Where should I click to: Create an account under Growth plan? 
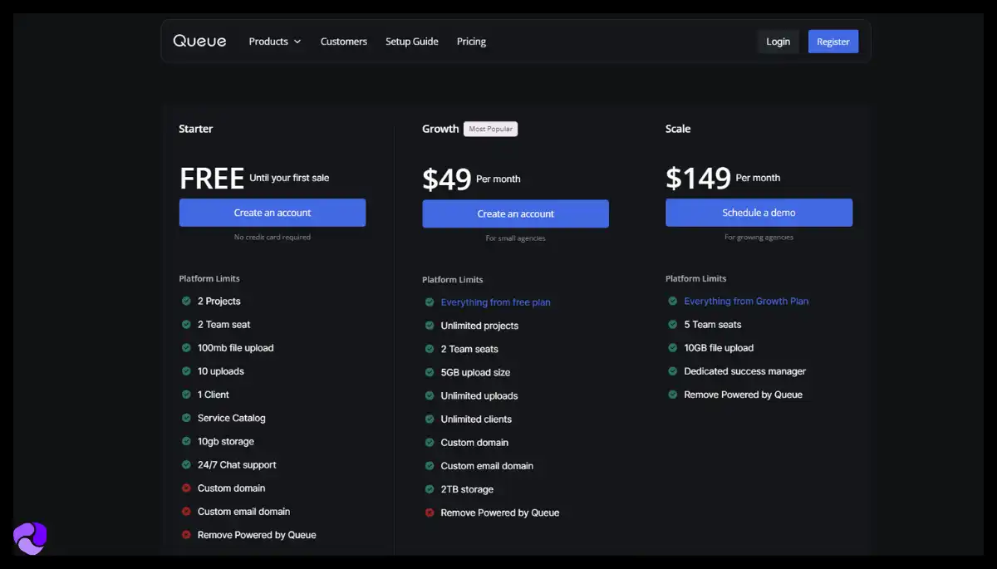click(515, 213)
